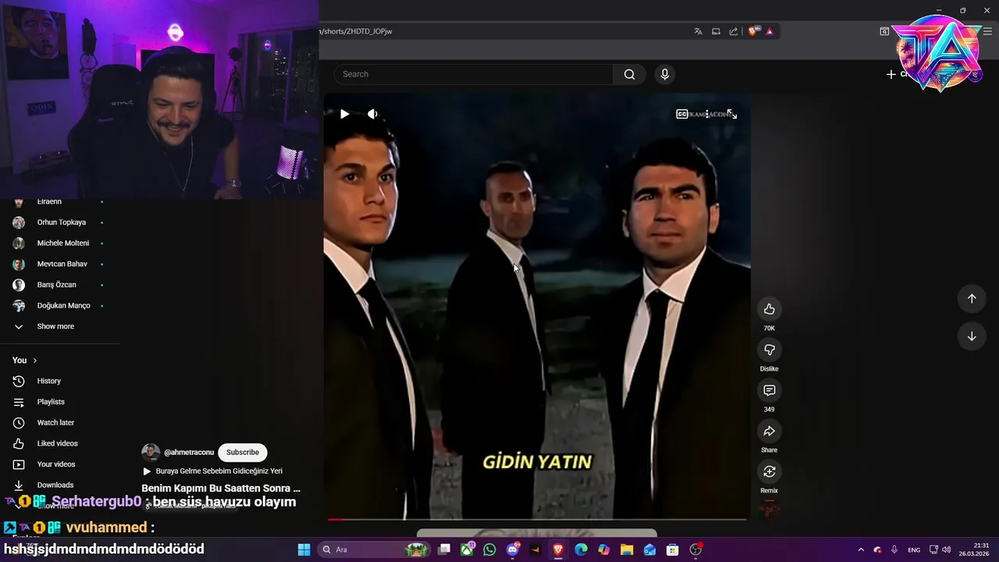Open Brave Rewards triangle icon
The height and width of the screenshot is (562, 999).
(x=770, y=31)
